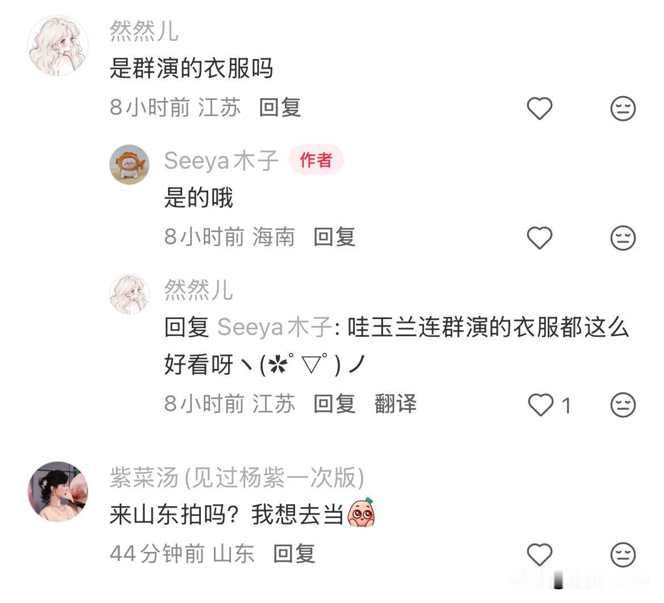
Task: Reply to Seeya木子's 是的哦 comment
Action: point(334,236)
